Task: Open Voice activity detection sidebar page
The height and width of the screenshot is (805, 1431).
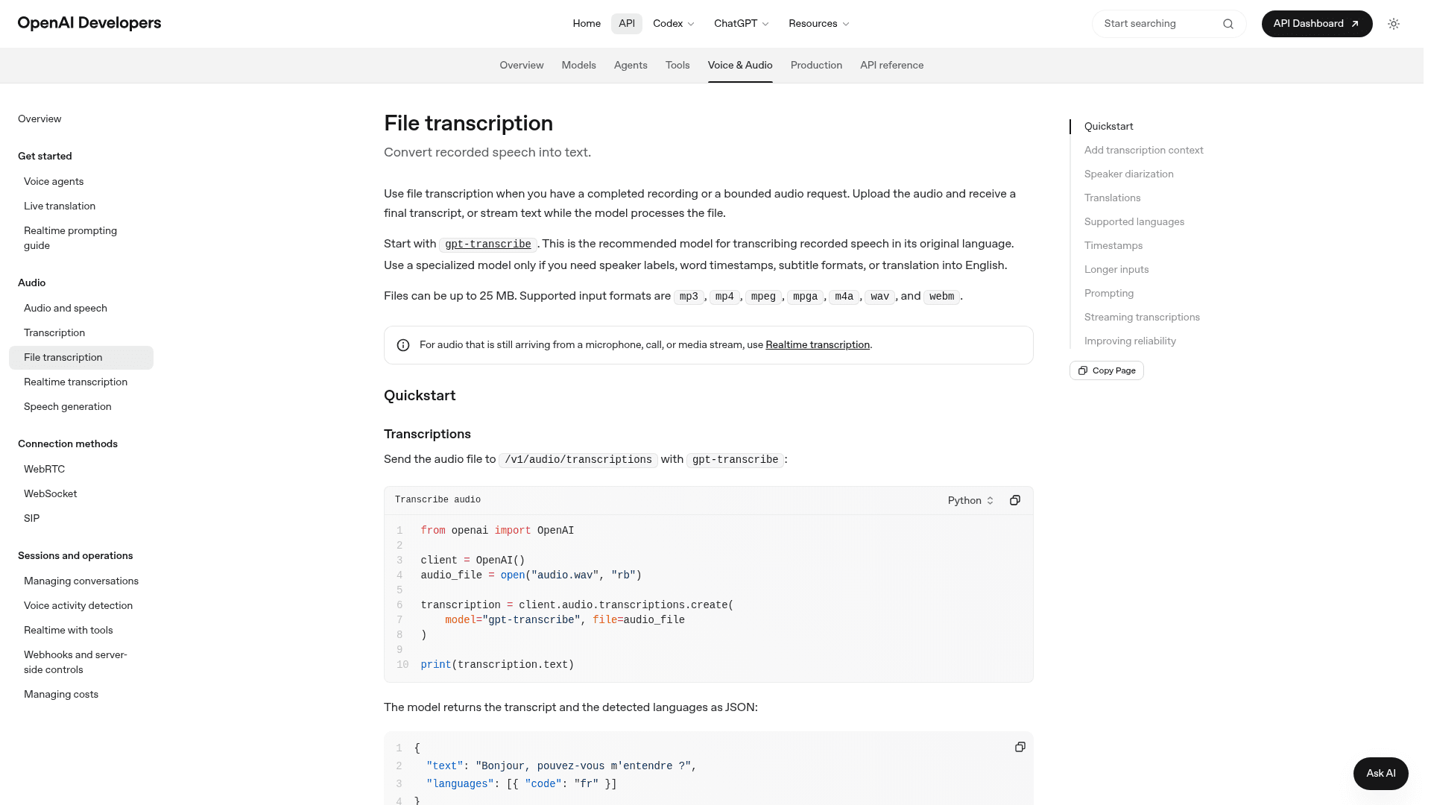Action: click(78, 606)
